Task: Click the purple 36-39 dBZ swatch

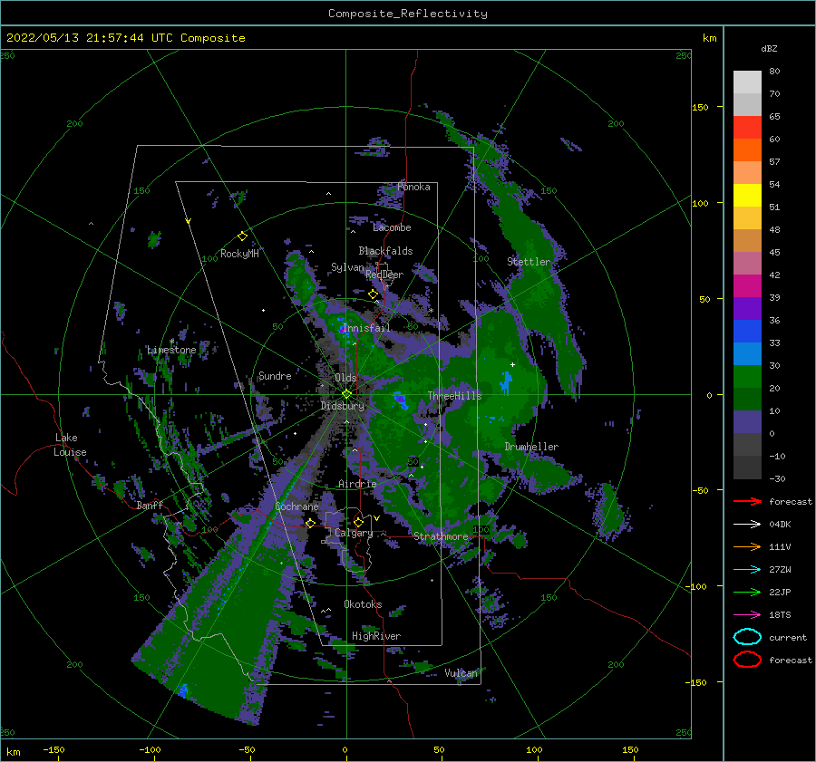Action: click(x=747, y=308)
